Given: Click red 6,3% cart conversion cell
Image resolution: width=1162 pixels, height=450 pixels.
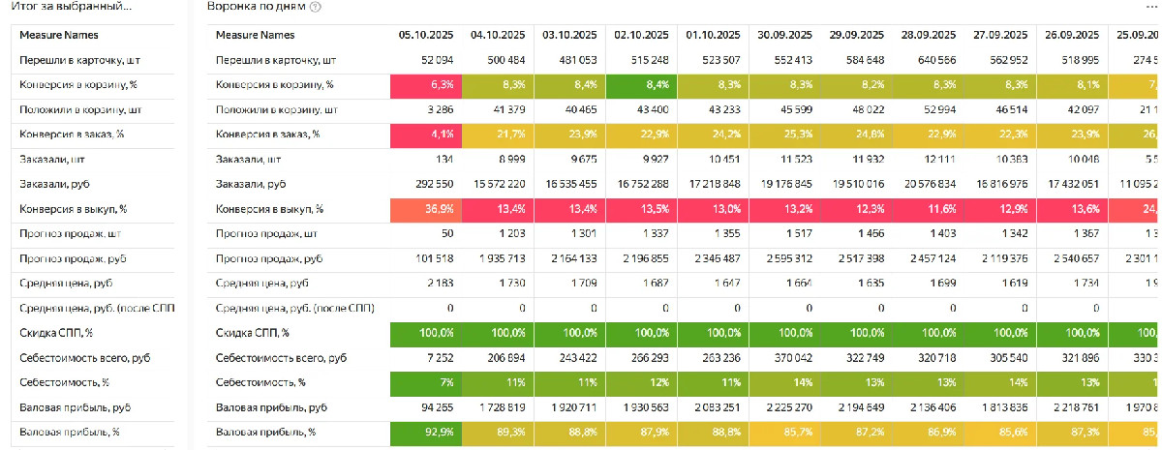Looking at the screenshot, I should click(x=426, y=85).
